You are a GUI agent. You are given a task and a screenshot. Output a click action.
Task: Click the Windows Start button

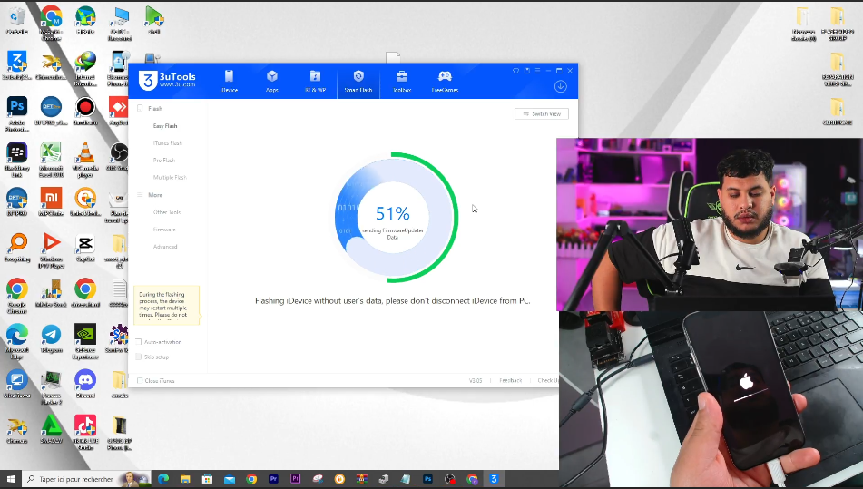[11, 479]
